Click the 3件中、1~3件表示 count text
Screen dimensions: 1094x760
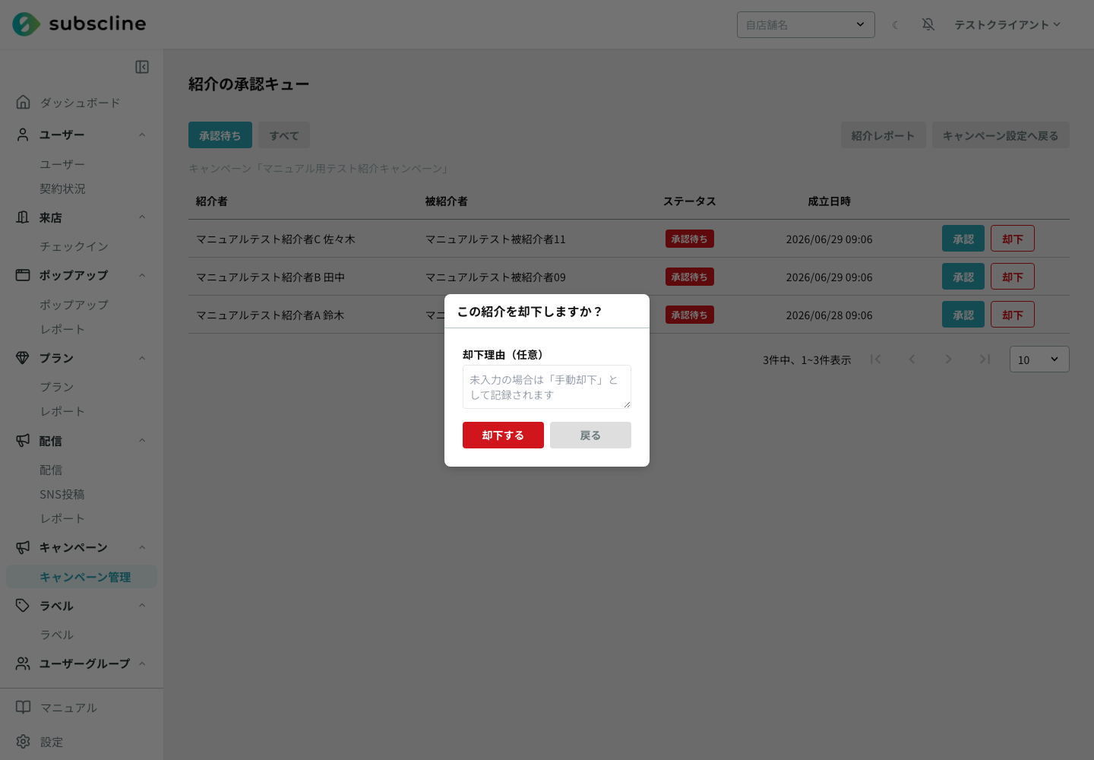[x=807, y=360]
